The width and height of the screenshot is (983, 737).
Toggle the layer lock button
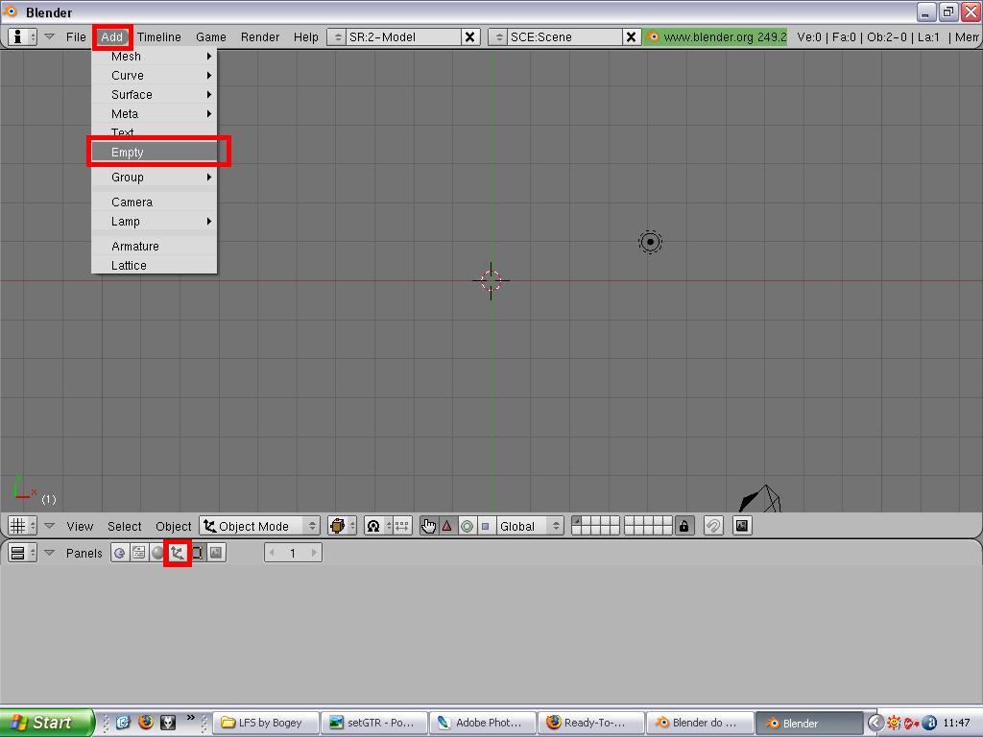[x=683, y=526]
